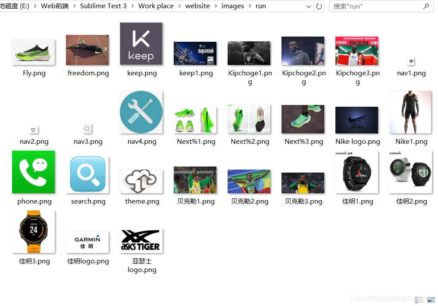Select the nav2.png shirt icon

pos(33,130)
